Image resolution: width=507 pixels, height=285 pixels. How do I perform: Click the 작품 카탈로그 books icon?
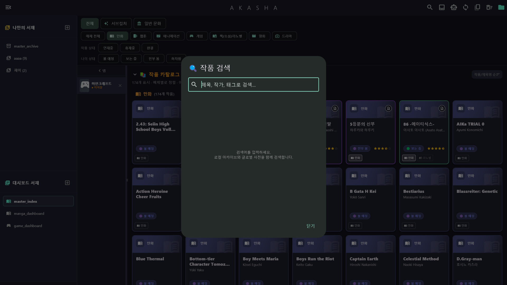(x=143, y=75)
